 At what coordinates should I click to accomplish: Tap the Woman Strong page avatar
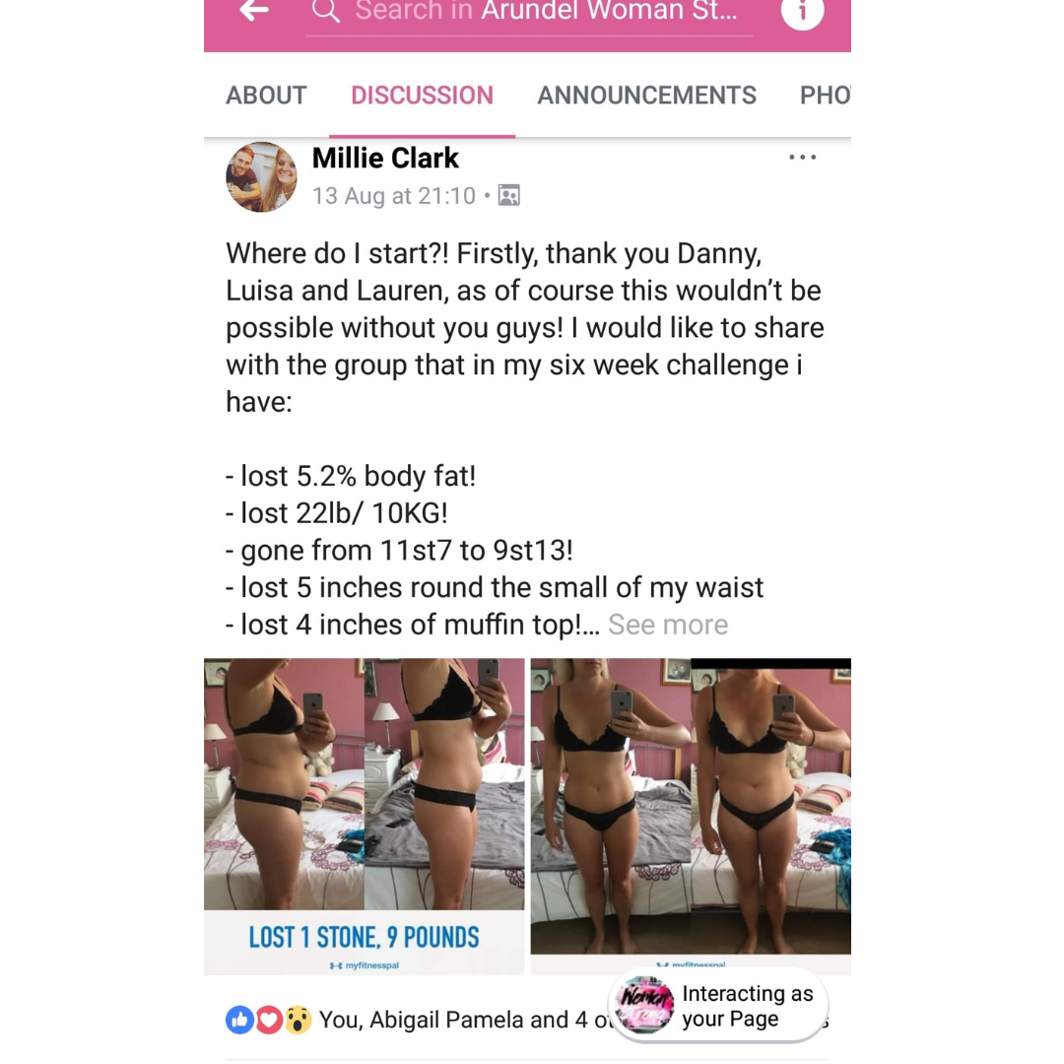pyautogui.click(x=644, y=1005)
